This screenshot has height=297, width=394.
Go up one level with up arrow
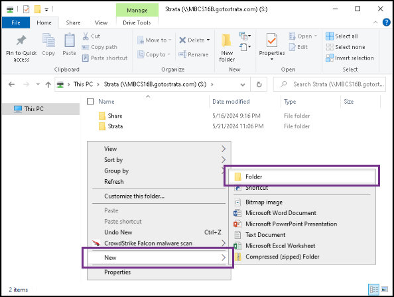(x=48, y=85)
